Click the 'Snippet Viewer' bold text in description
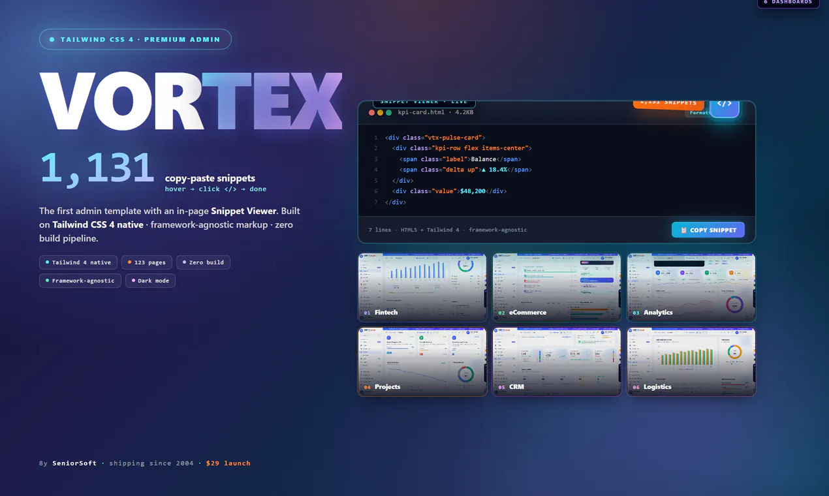Screen dimensions: 829x496 coord(244,211)
